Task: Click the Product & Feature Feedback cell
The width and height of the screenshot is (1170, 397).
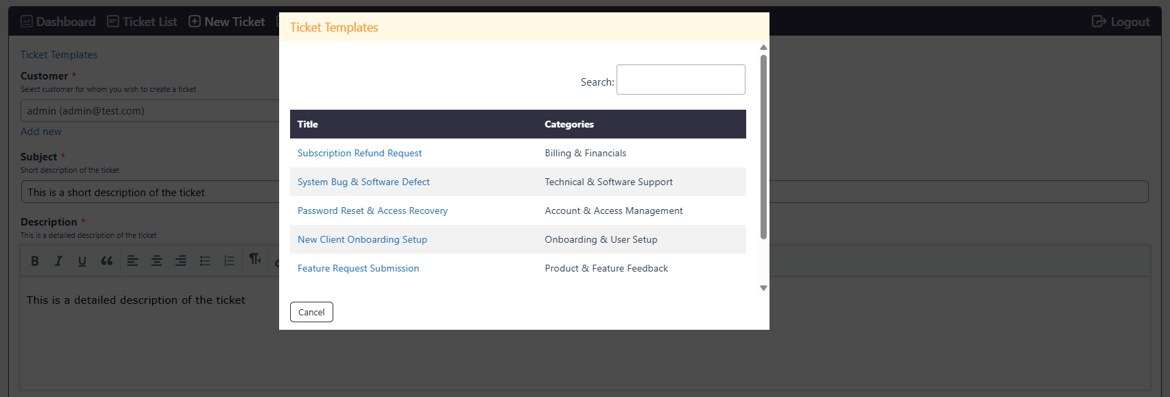Action: click(x=642, y=268)
